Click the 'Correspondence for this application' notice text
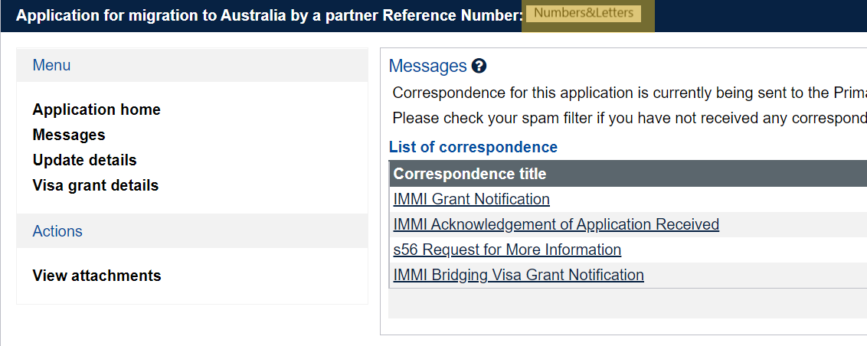Viewport: 867px width, 346px height. point(628,93)
